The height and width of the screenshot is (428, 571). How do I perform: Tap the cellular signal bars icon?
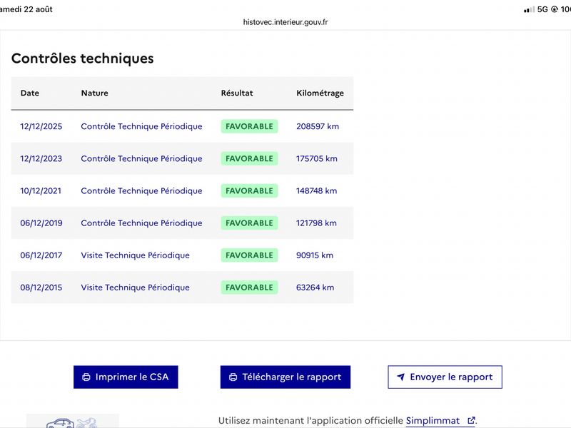[529, 9]
